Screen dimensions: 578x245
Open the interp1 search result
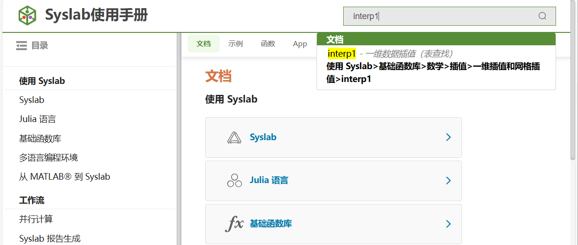tap(342, 54)
